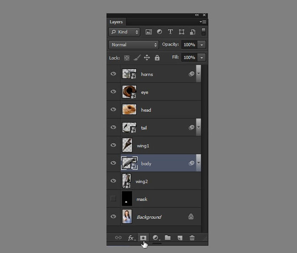Select the wing1 layer thumbnail
This screenshot has width=297, height=253.
pyautogui.click(x=127, y=145)
